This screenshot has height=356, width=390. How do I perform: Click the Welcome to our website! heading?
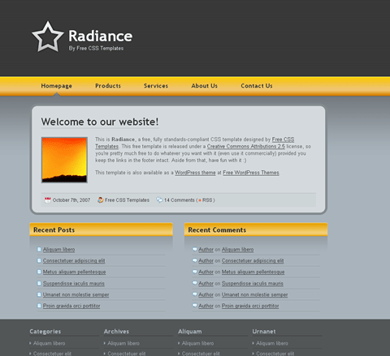point(100,122)
